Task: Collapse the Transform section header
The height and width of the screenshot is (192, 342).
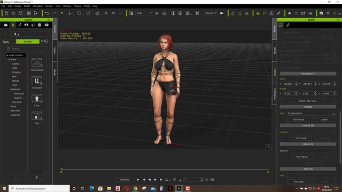Action: [x=308, y=74]
